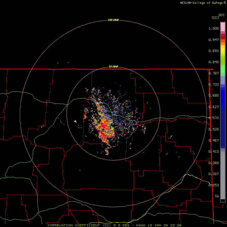Click the large red radar echo core

point(105,129)
